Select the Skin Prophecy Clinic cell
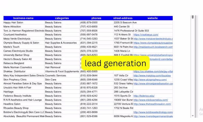 click(24, 80)
